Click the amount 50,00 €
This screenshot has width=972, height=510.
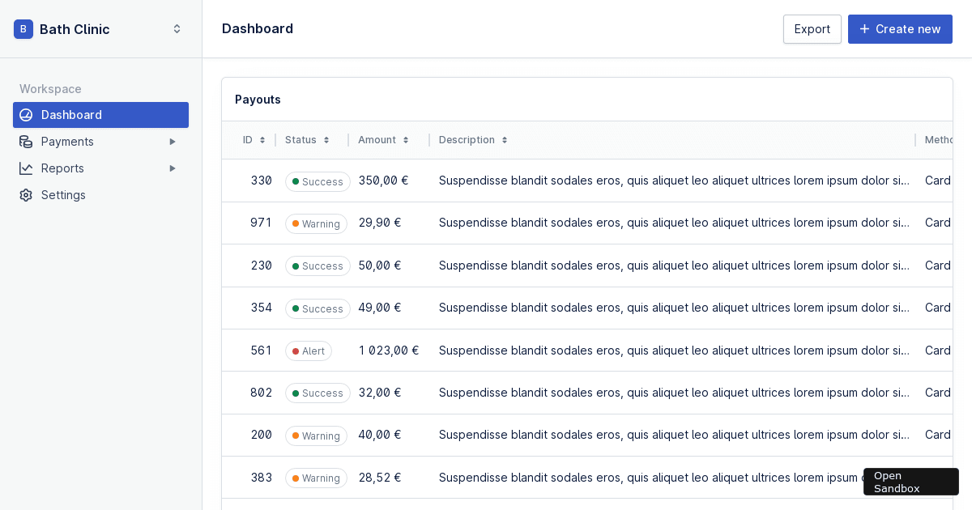pyautogui.click(x=380, y=266)
